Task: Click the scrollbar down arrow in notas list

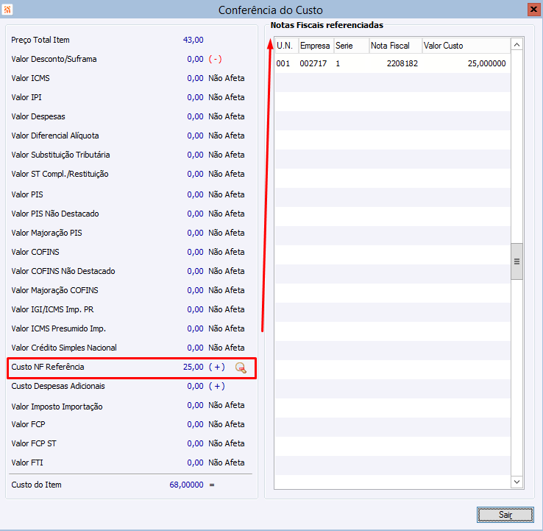Action: point(517,482)
